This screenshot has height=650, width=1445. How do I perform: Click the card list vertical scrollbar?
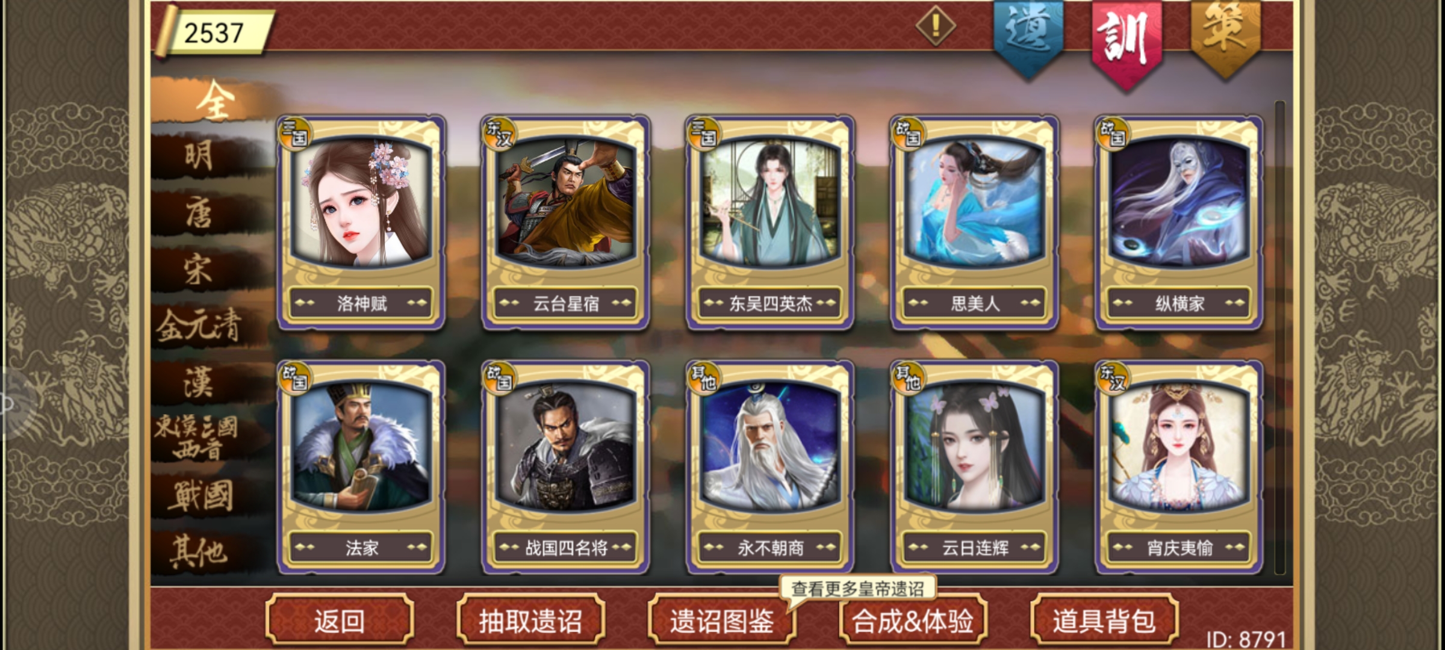1280,337
